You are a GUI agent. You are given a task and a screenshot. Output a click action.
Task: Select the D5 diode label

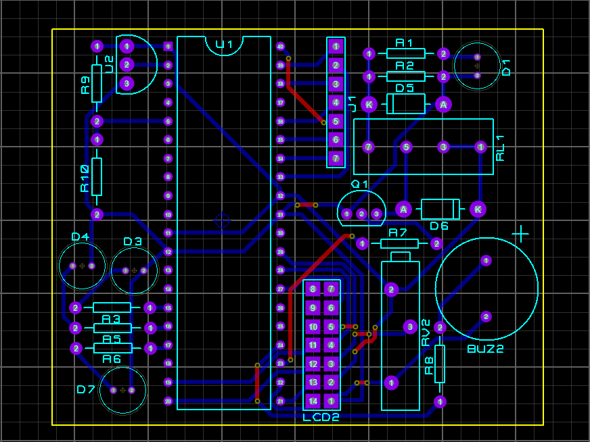[x=405, y=89]
